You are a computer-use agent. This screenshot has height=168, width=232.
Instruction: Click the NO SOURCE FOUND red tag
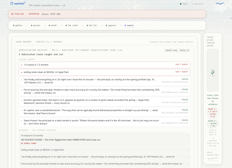pyautogui.click(x=28, y=143)
